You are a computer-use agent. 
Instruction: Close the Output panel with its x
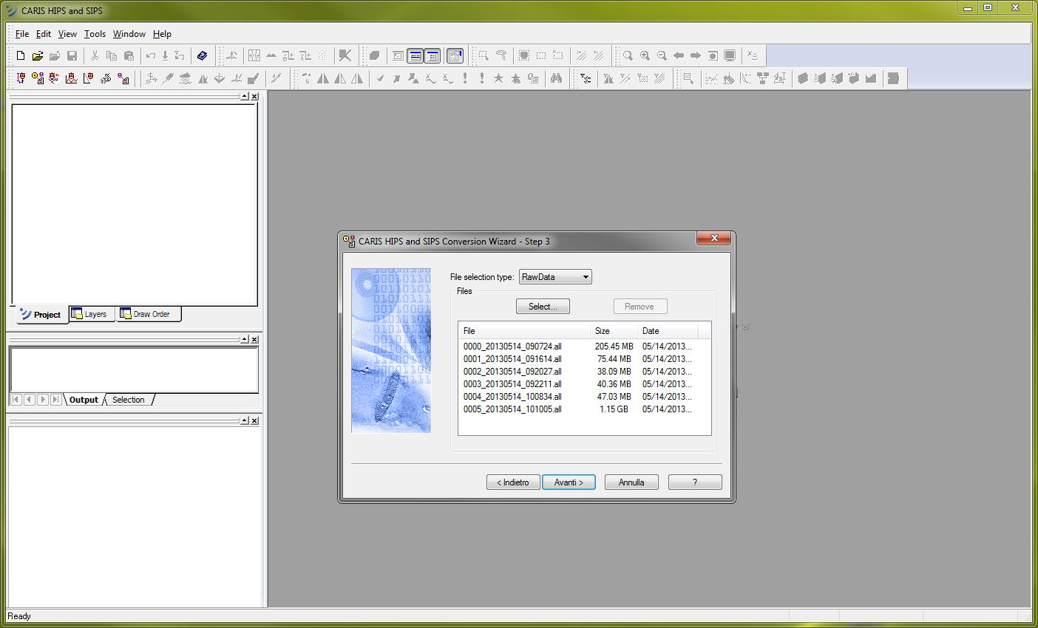tap(254, 339)
